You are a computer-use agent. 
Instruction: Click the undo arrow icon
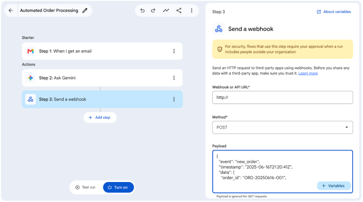tap(142, 10)
